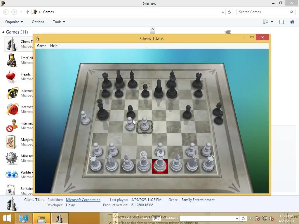Click the back arrow in the Games window
This screenshot has height=224, width=299.
pyautogui.click(x=6, y=12)
